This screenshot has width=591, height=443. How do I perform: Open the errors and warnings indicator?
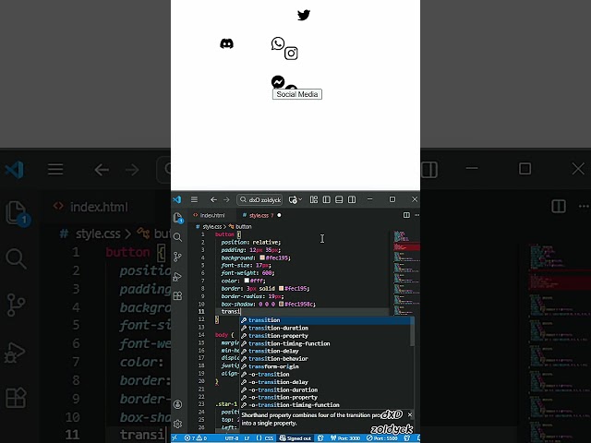tap(196, 438)
